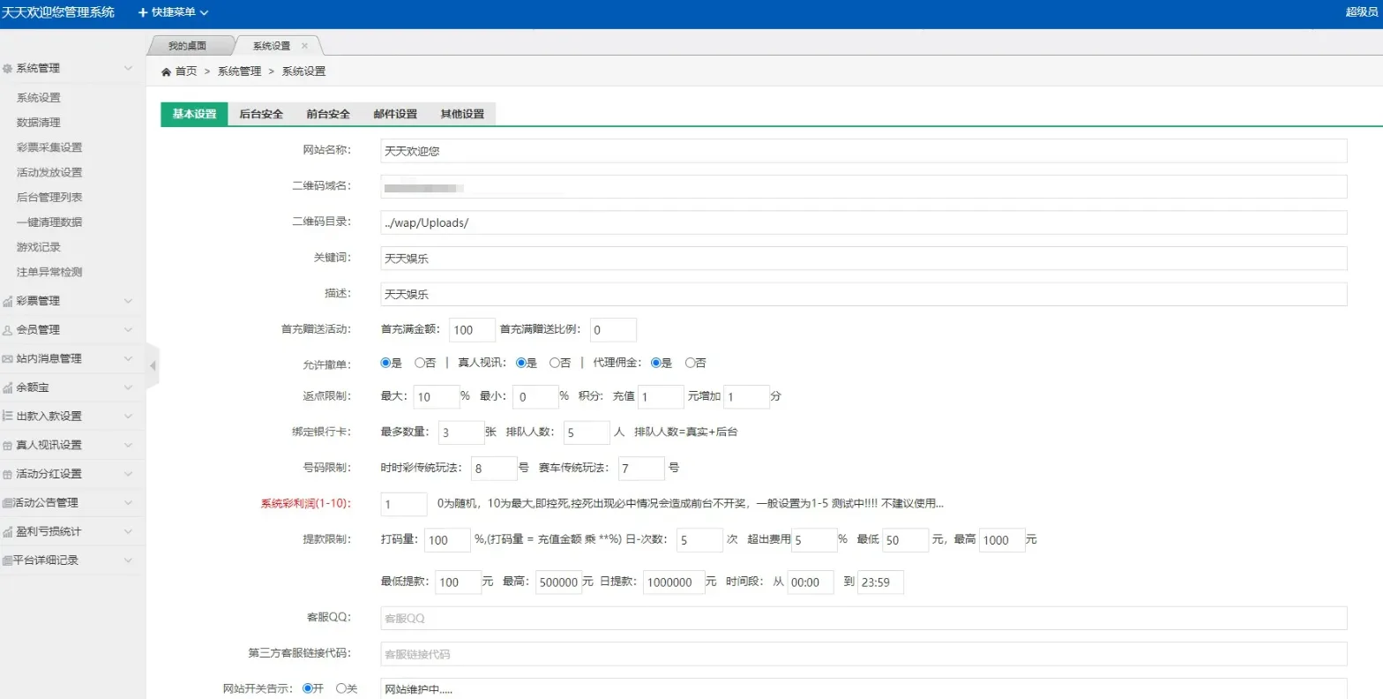Select 是 for 允许撤单
Screen dimensions: 1383x699
pyautogui.click(x=385, y=363)
